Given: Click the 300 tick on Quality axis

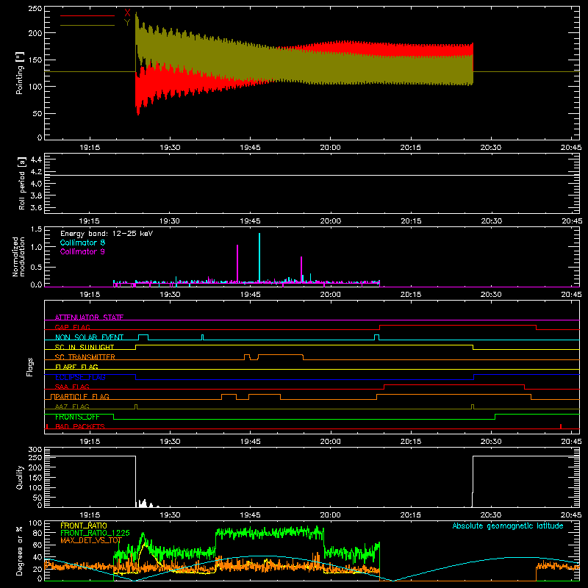Looking at the screenshot, I should [x=35, y=450].
